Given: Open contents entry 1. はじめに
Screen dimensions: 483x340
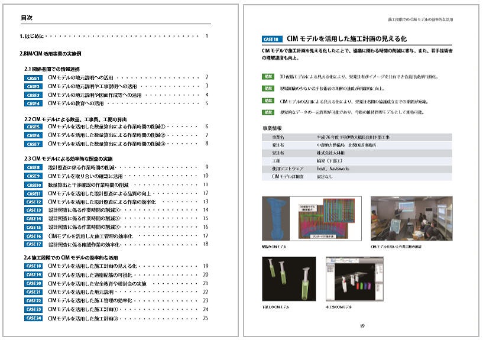Looking at the screenshot, I should [x=114, y=36].
